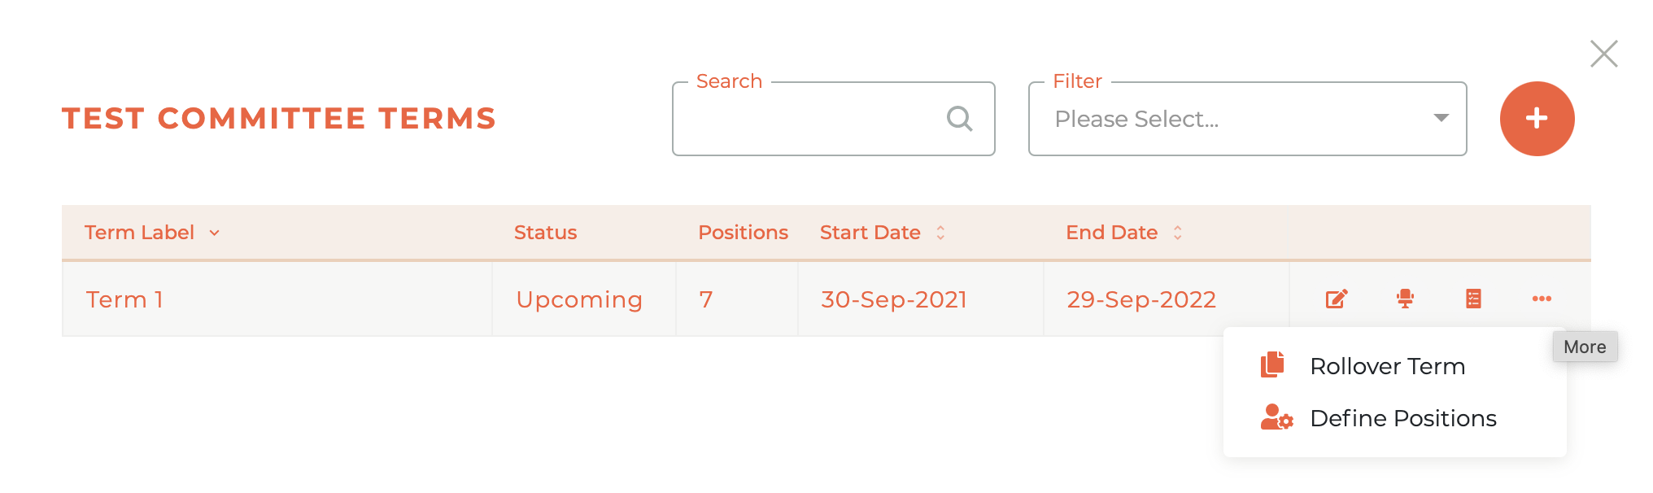Click the Status column header
Screen dimensions: 1653x493
pyautogui.click(x=545, y=233)
